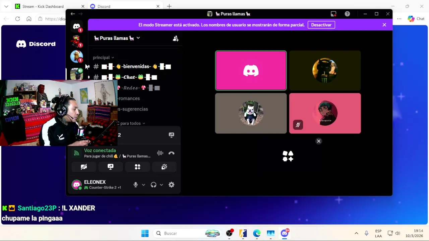429x241 pixels.
Task: Open browser tab search chevron
Action: [6, 6]
